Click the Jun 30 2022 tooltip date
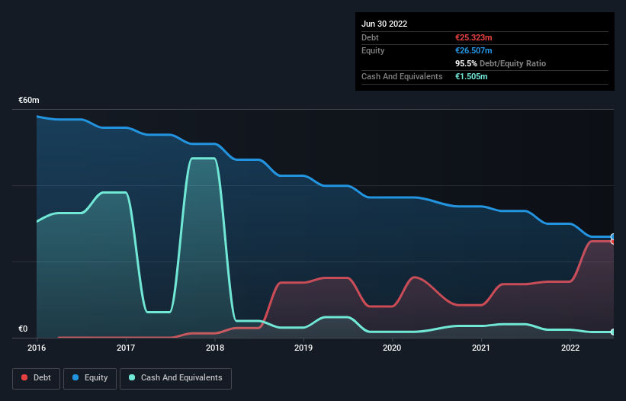 coord(384,24)
